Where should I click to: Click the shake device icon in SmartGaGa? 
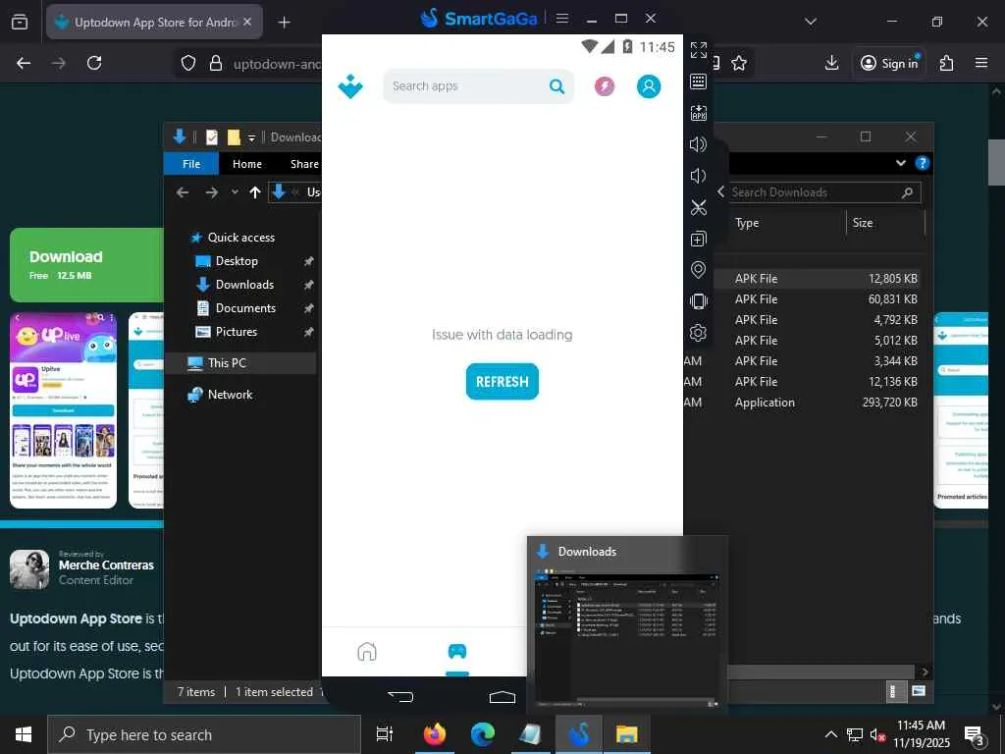point(698,301)
